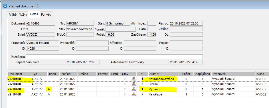
Task: Select the row with status Na skladě
Action: 138,94
